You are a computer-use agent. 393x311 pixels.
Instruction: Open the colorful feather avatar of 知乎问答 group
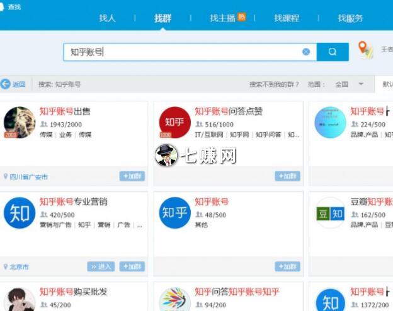pyautogui.click(x=174, y=300)
